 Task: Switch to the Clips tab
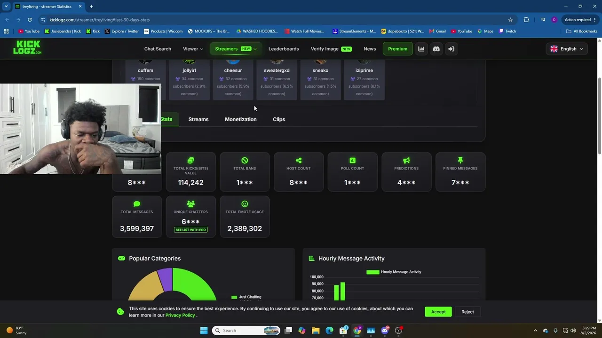pyautogui.click(x=279, y=119)
